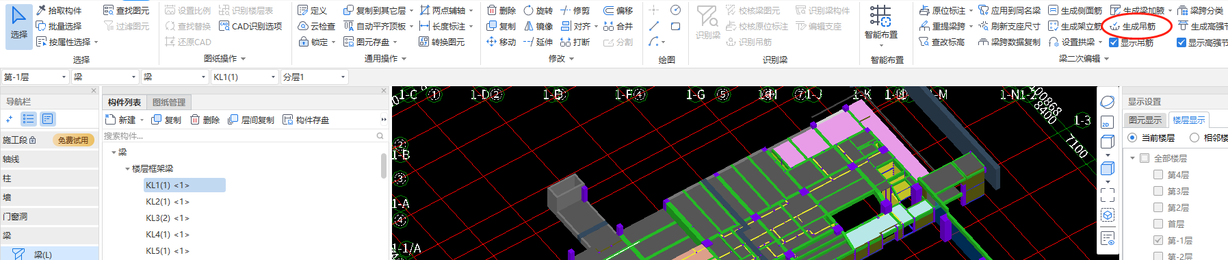Viewport: 1228px width, 260px height.
Task: Switch to the 楼层显示 tab
Action: 1189,120
